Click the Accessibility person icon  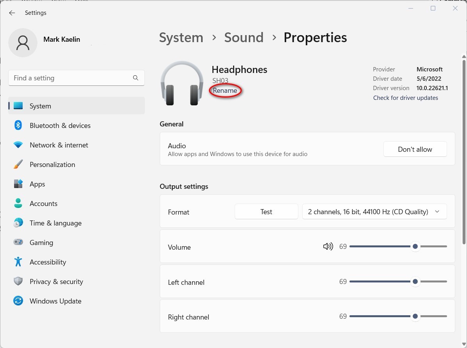pos(18,262)
